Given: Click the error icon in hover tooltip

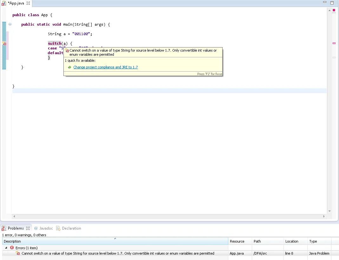Looking at the screenshot, I should 67,50.
